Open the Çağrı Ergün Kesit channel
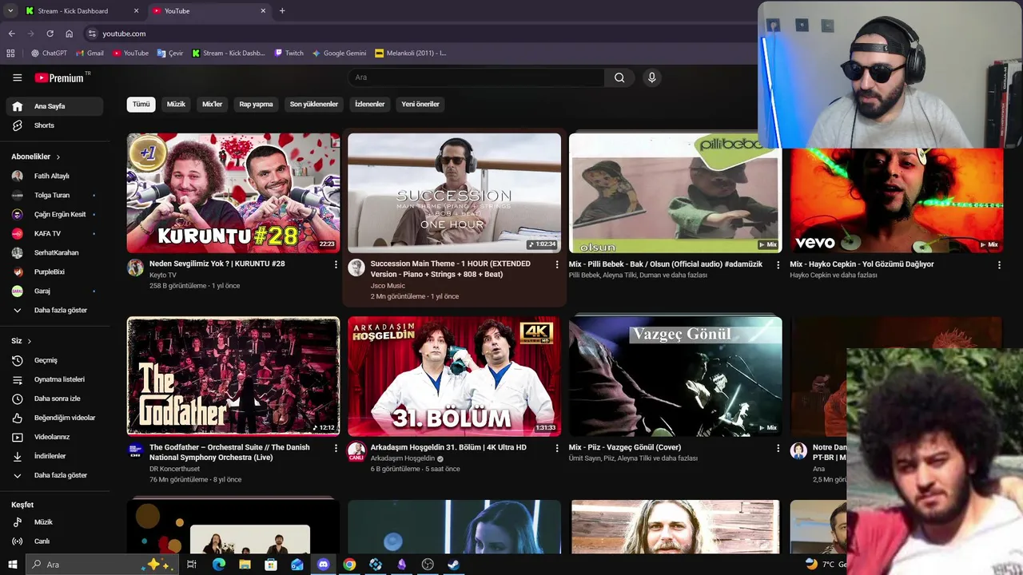 click(x=54, y=214)
